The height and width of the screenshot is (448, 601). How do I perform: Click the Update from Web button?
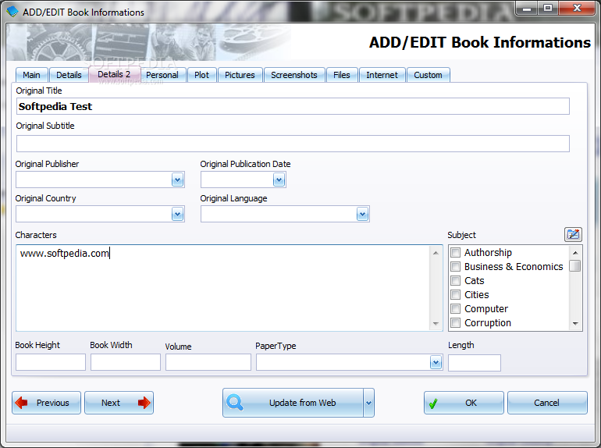293,403
